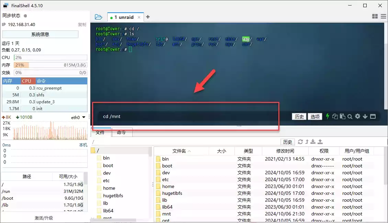
Task: Click the 修改时间 column header
Action: pos(285,151)
